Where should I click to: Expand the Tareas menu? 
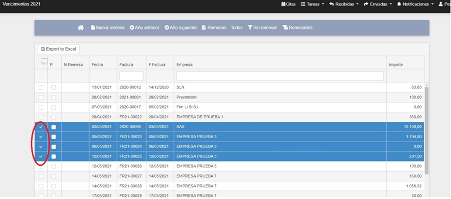pyautogui.click(x=313, y=4)
